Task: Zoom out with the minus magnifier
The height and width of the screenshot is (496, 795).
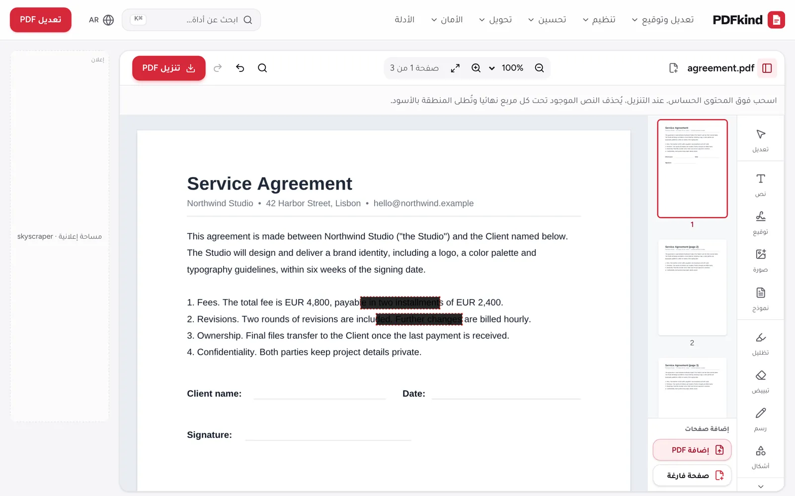Action: [x=539, y=68]
